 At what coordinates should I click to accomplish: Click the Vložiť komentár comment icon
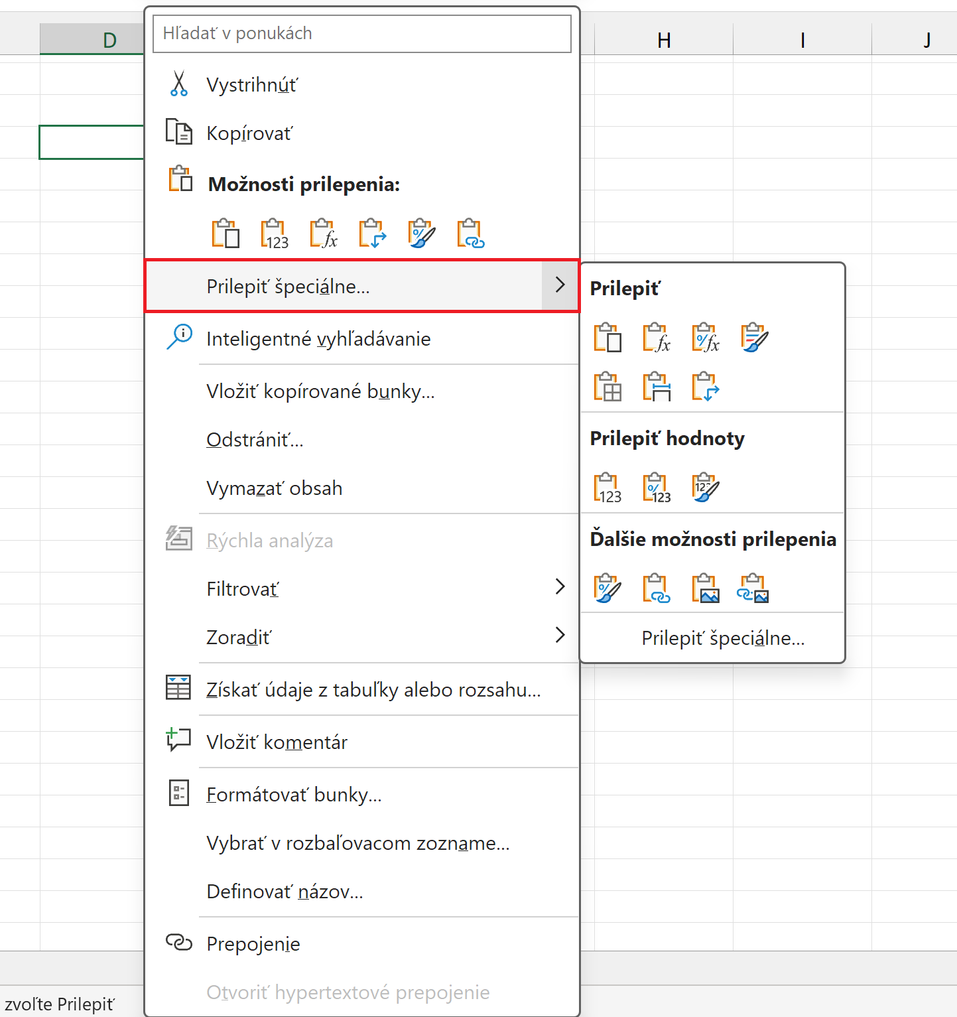pyautogui.click(x=178, y=739)
